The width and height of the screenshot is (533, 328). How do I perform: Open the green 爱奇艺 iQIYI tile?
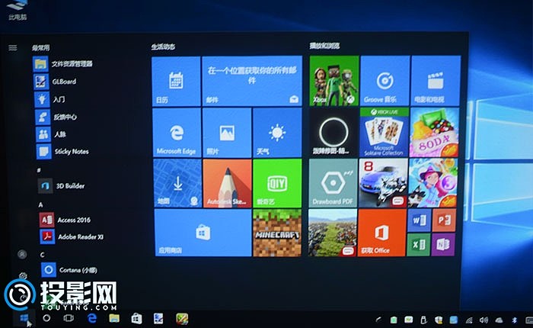pos(277,183)
